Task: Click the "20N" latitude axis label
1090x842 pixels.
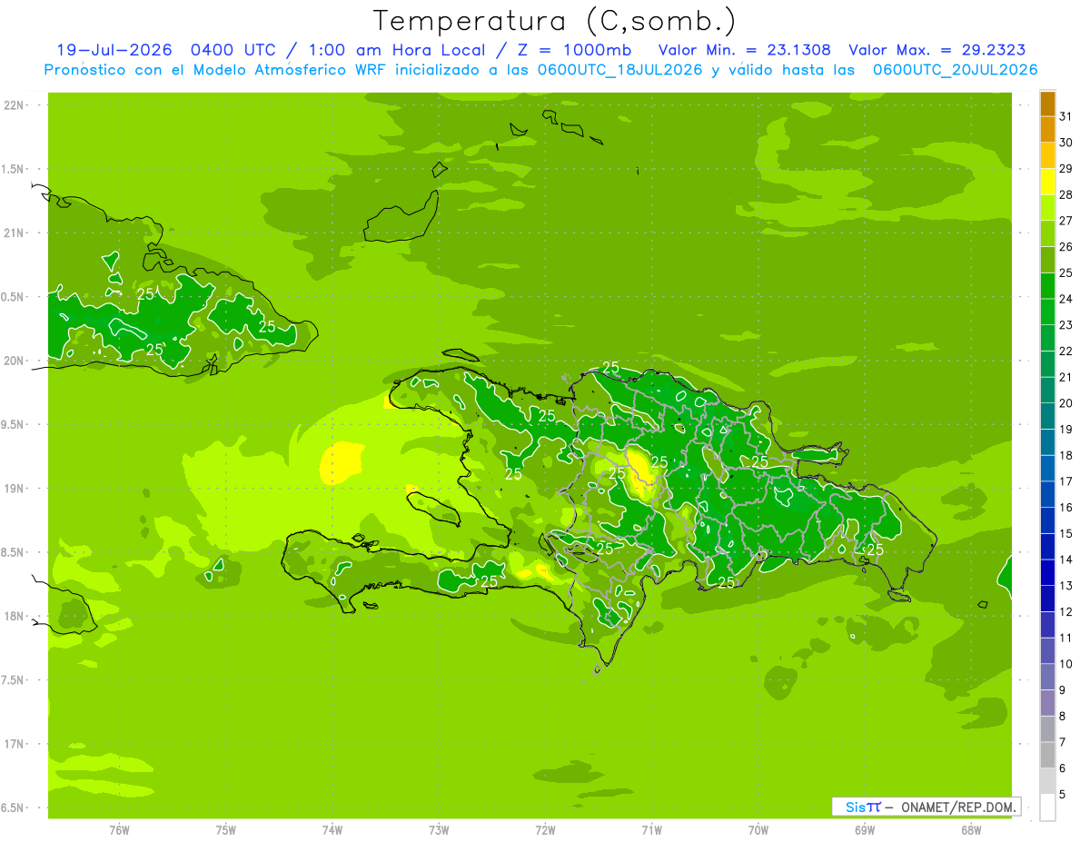Action: [x=14, y=361]
